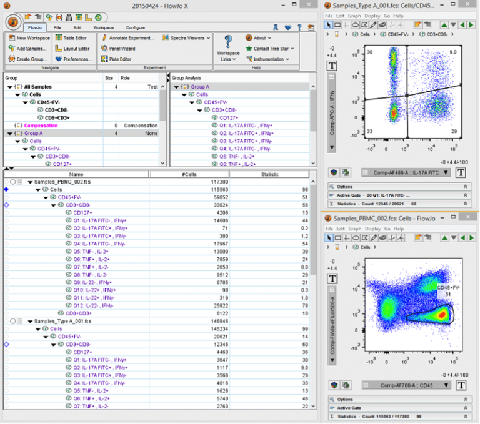
Task: Collapse the Group A tree in Group panel
Action: point(9,133)
